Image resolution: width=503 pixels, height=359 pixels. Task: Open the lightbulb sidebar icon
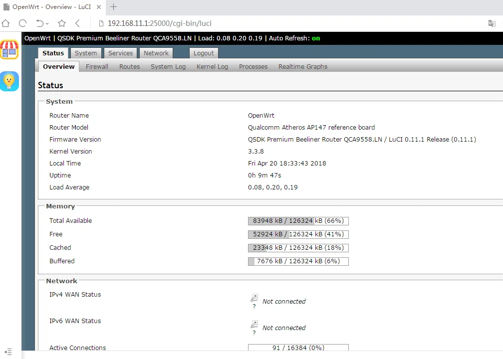point(9,81)
